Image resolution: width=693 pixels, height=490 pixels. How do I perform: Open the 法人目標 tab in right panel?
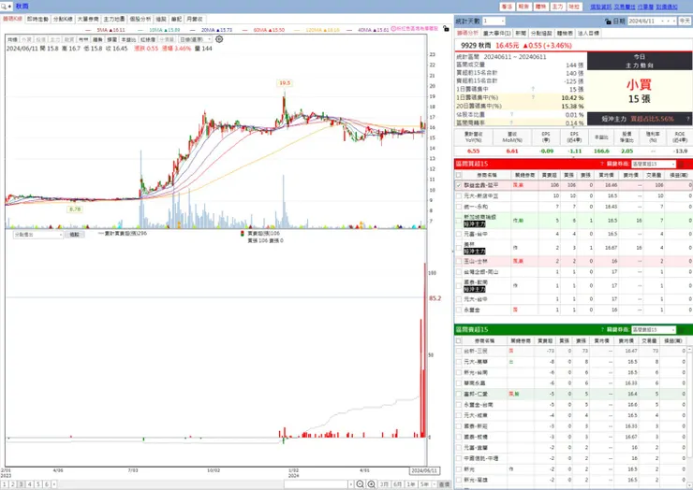click(588, 33)
